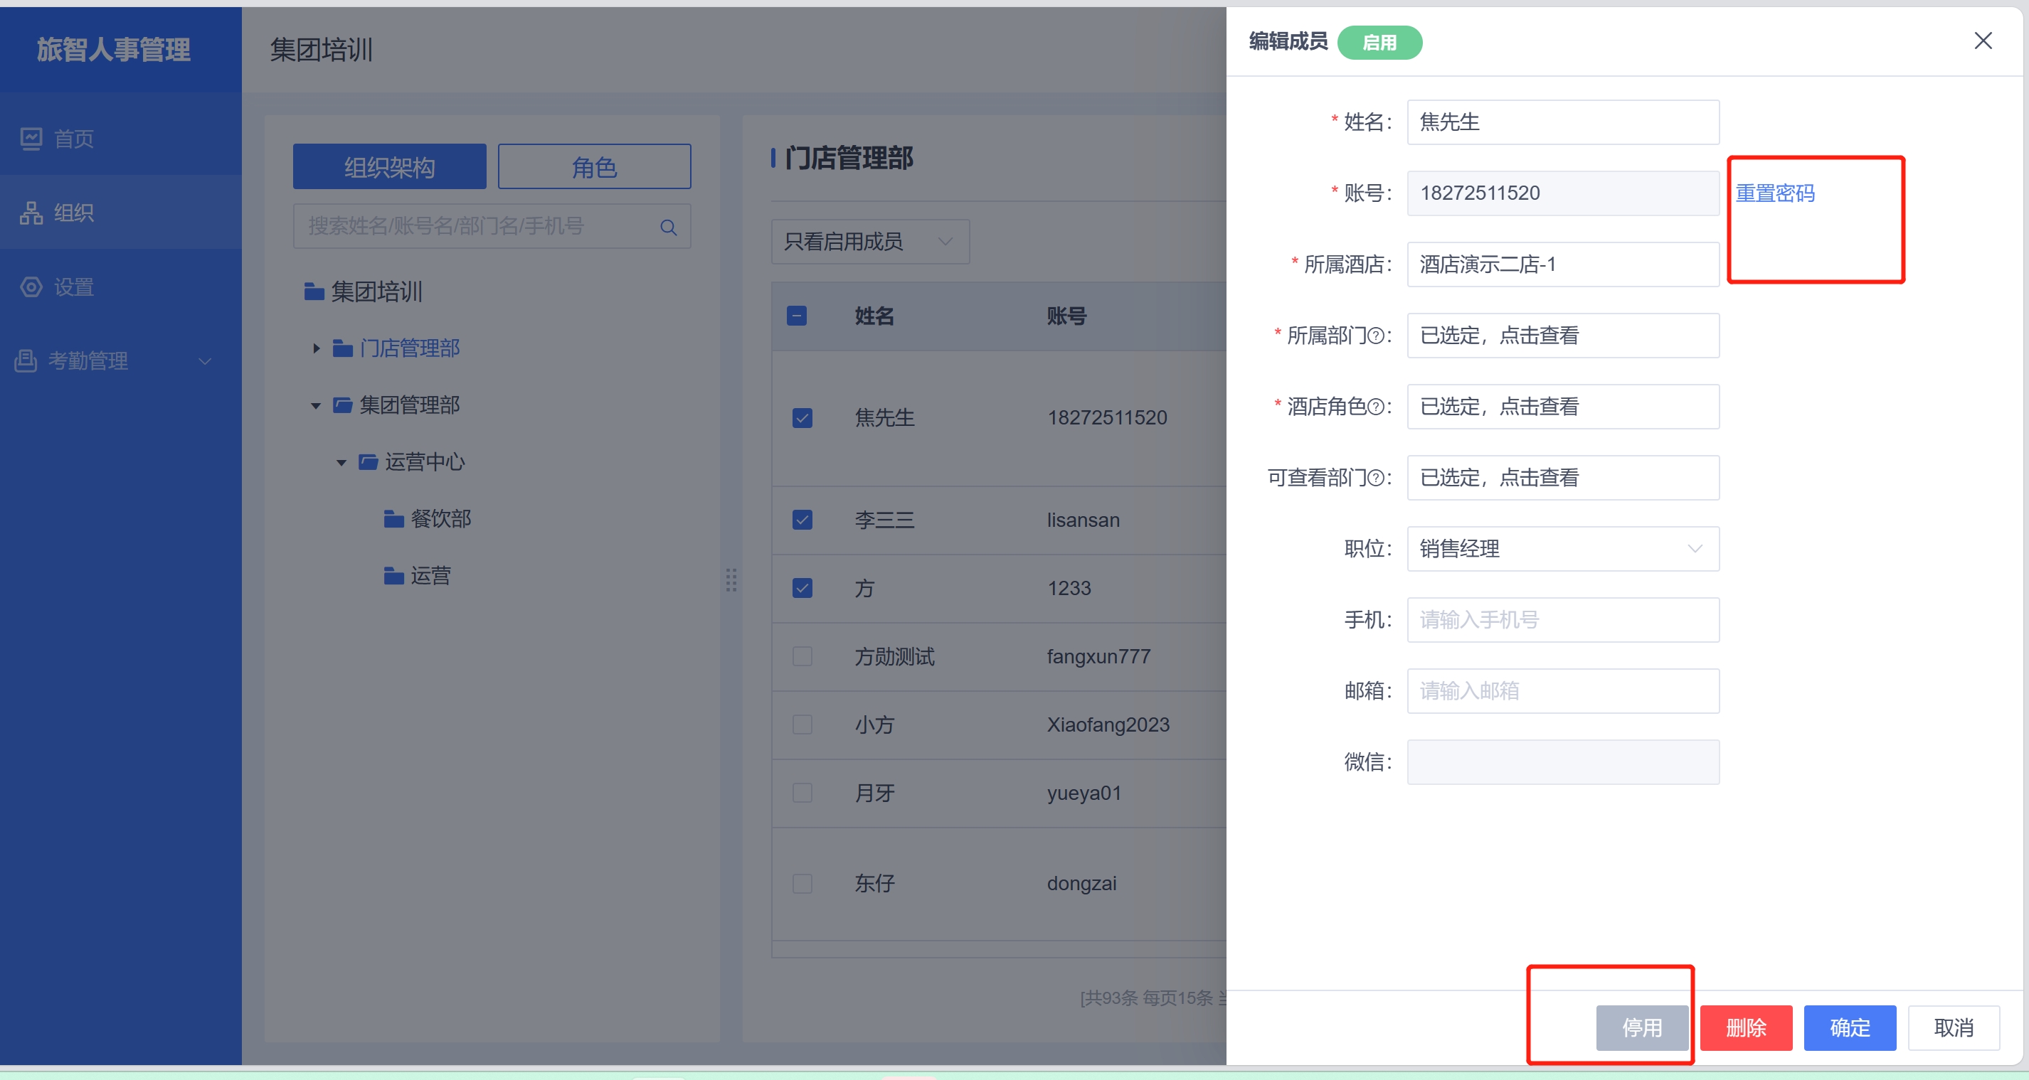Collapse the 集团管理部 tree node arrow
This screenshot has height=1080, width=2029.
pos(316,405)
